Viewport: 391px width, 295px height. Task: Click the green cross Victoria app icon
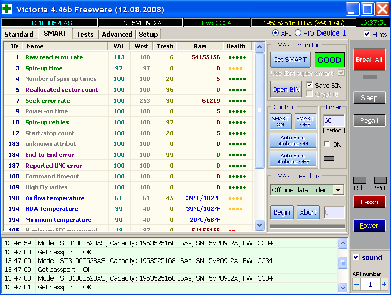[x=8, y=9]
